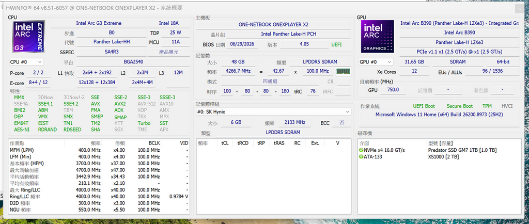Viewport: 529px width, 224px height.
Task: Click the memory frequency '4266.7 MHz'
Action: (238, 71)
